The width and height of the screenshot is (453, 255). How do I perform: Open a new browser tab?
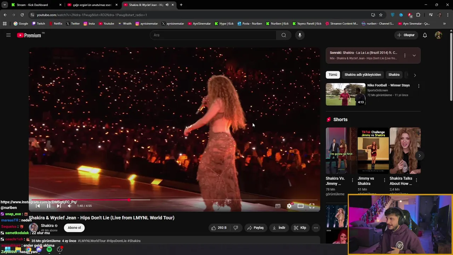pos(181,5)
